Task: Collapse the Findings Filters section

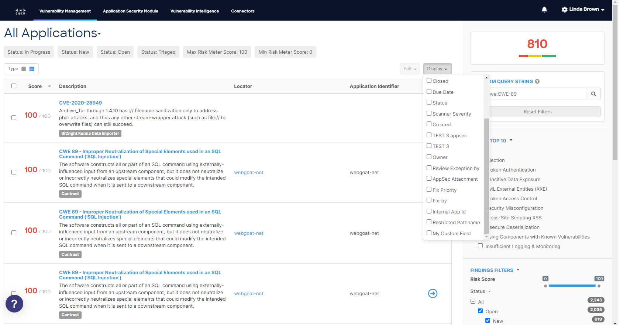Action: click(x=518, y=270)
